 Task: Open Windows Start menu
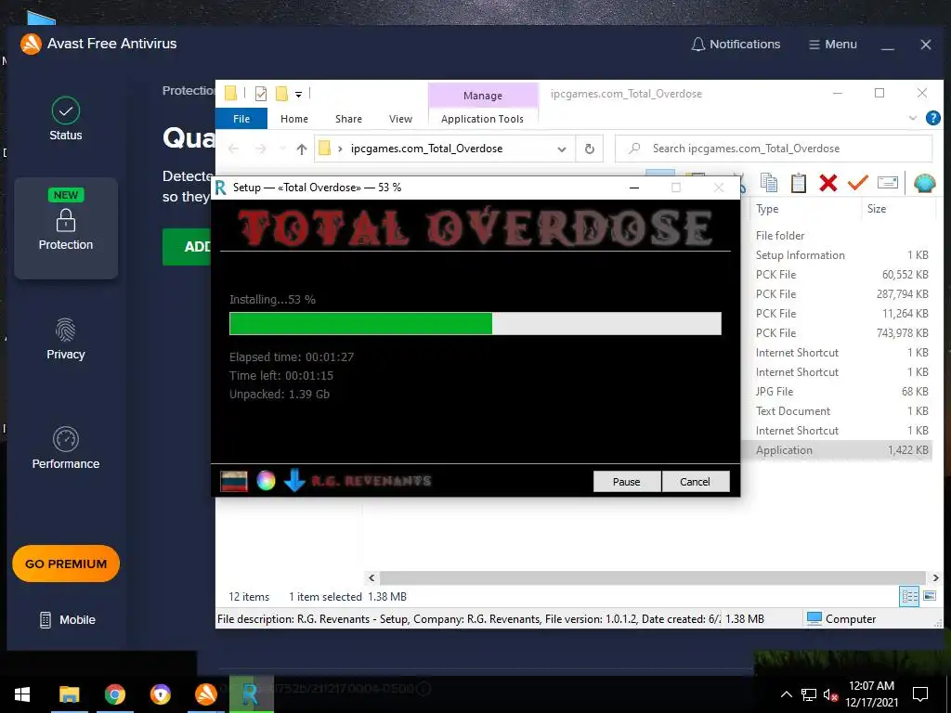coord(22,694)
